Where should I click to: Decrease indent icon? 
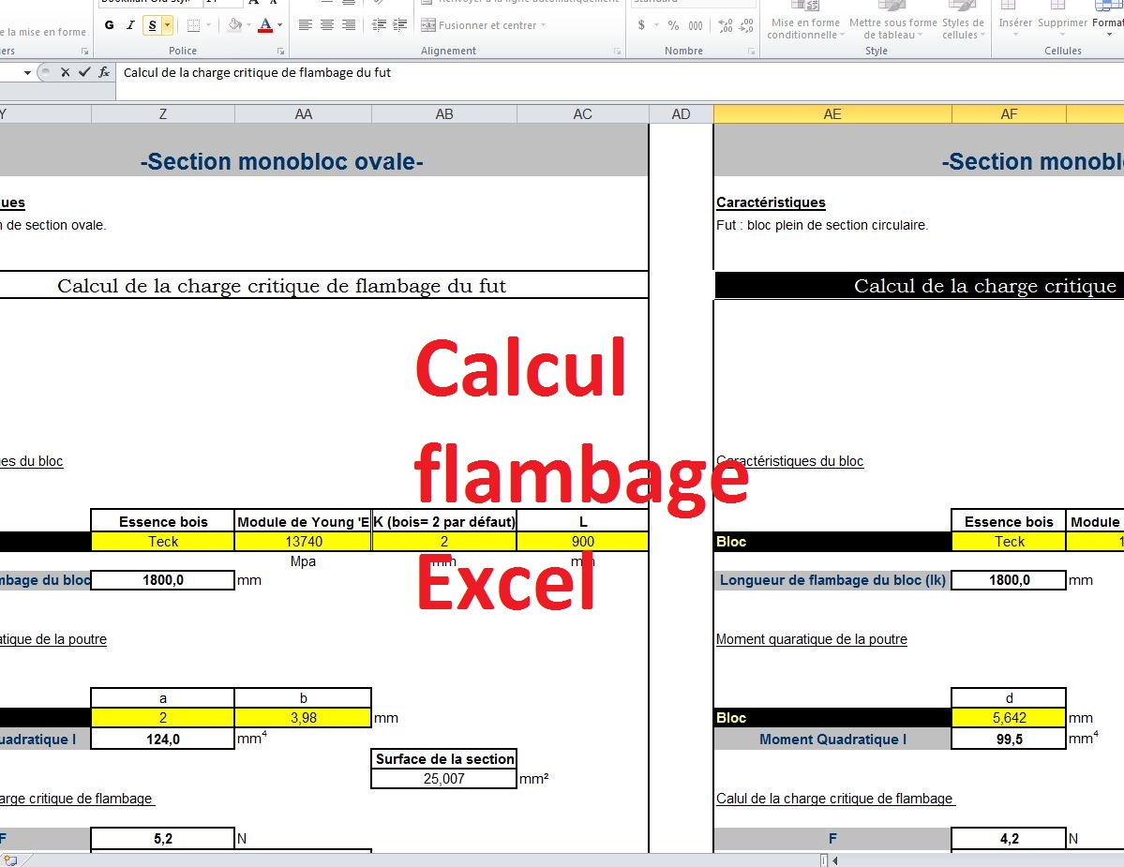pyautogui.click(x=380, y=25)
